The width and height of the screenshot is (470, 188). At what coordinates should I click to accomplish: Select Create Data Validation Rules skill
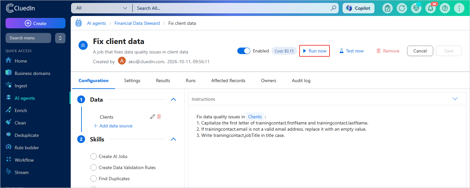94,167
